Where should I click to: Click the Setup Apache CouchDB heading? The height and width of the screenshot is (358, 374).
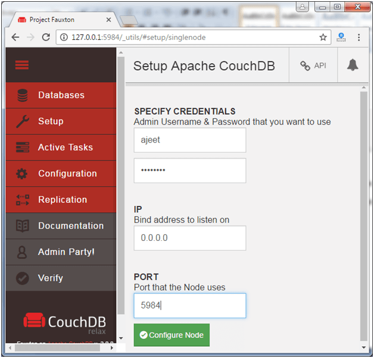(x=204, y=66)
